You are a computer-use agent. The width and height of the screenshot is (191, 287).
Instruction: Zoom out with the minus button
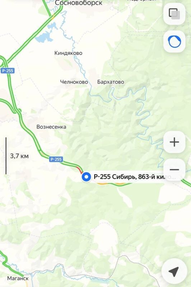[x=174, y=170]
